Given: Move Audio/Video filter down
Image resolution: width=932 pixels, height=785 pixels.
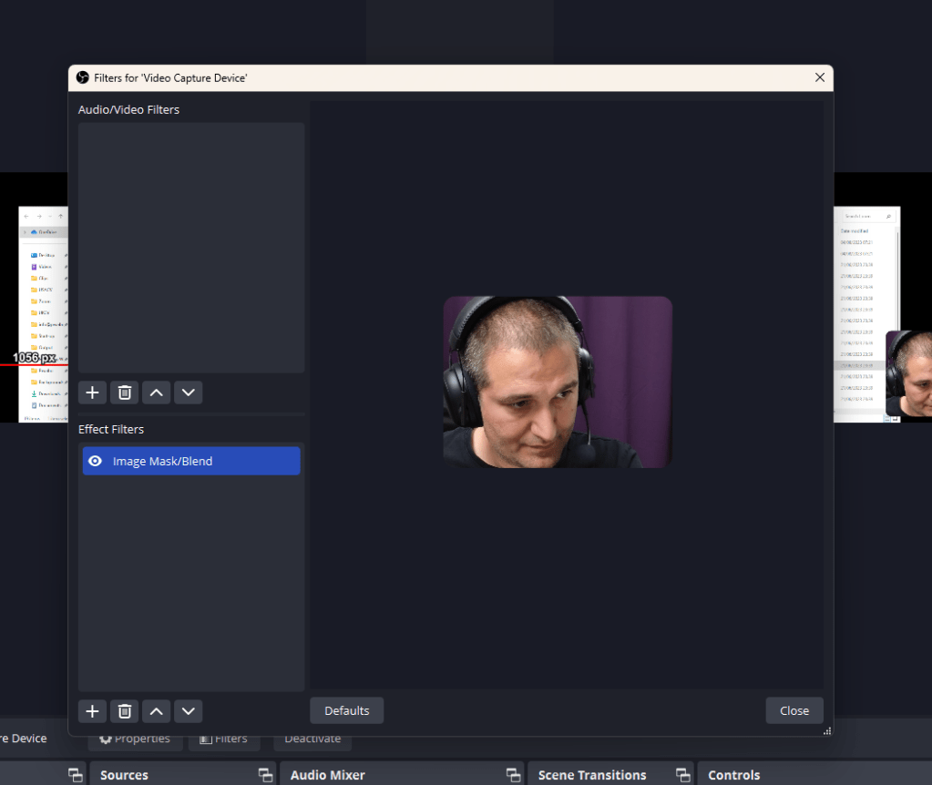Looking at the screenshot, I should [x=189, y=392].
